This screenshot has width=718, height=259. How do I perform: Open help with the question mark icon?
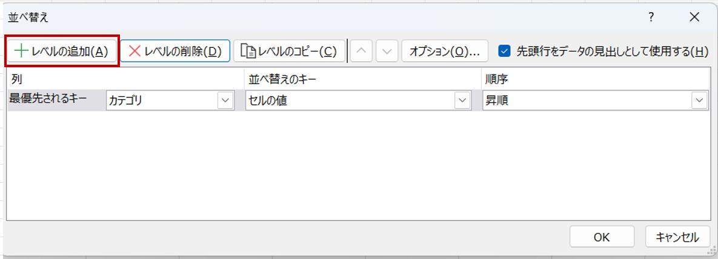pyautogui.click(x=651, y=18)
